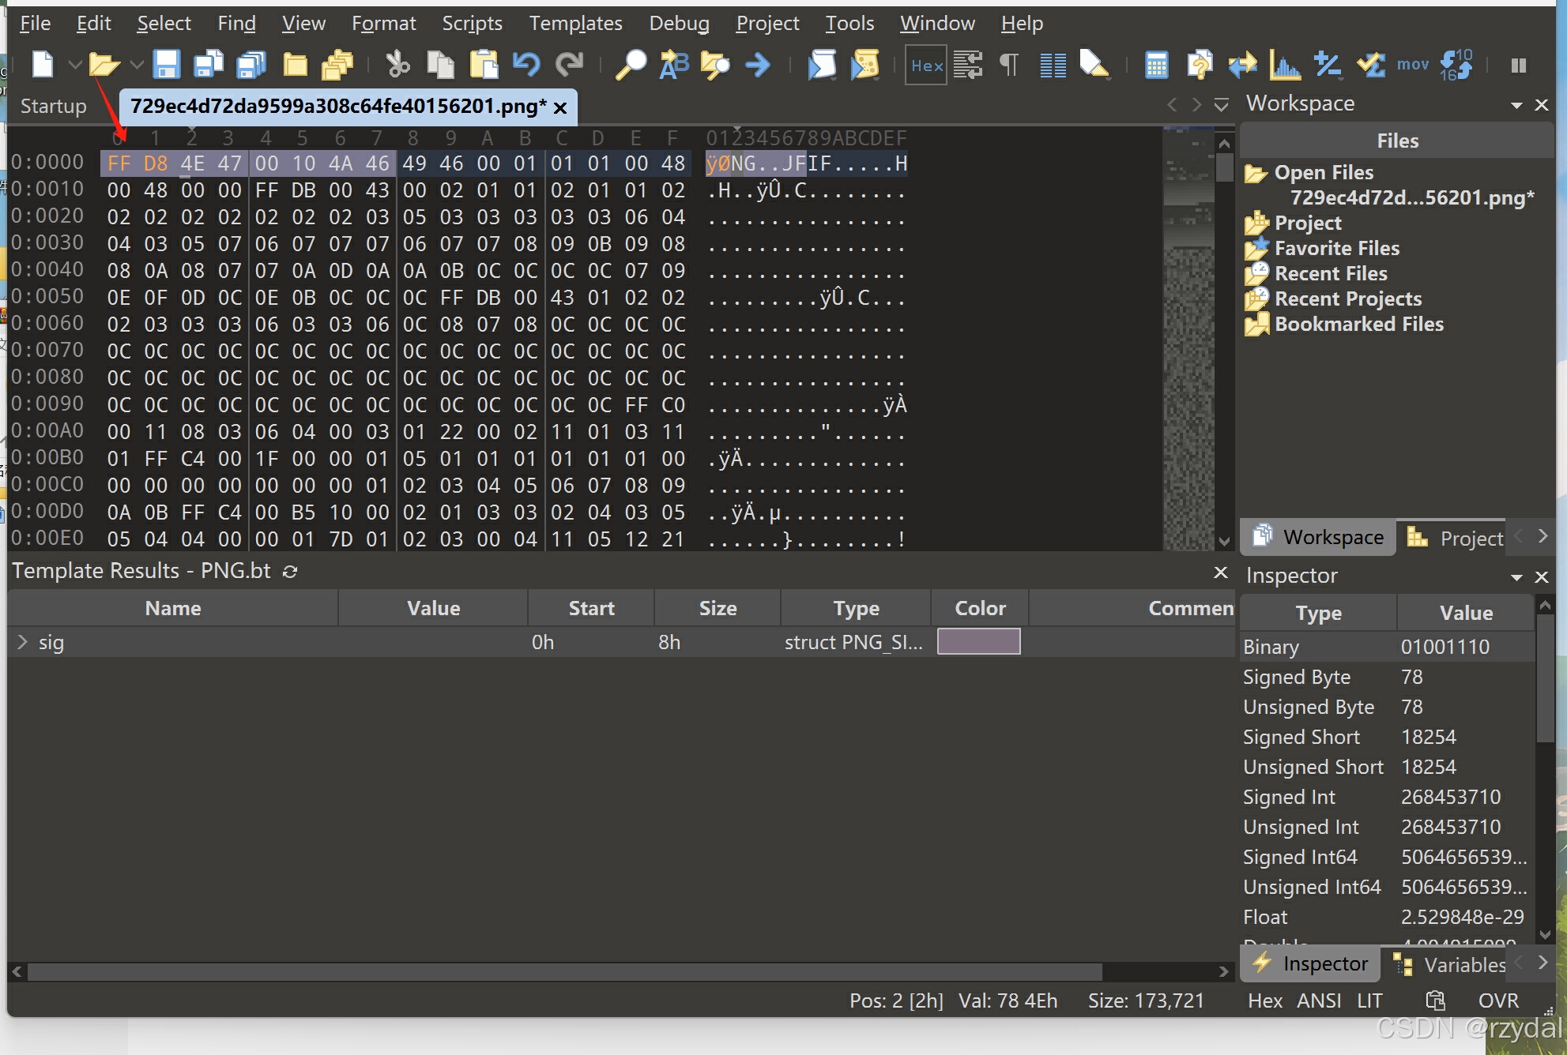Open the Calculator tool icon
The width and height of the screenshot is (1567, 1055).
click(1156, 65)
